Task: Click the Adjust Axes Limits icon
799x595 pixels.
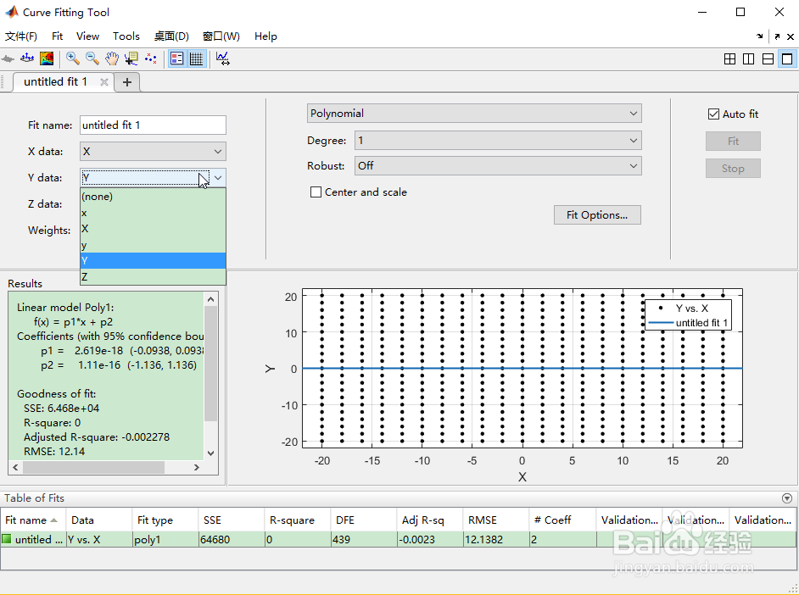Action: pyautogui.click(x=223, y=58)
